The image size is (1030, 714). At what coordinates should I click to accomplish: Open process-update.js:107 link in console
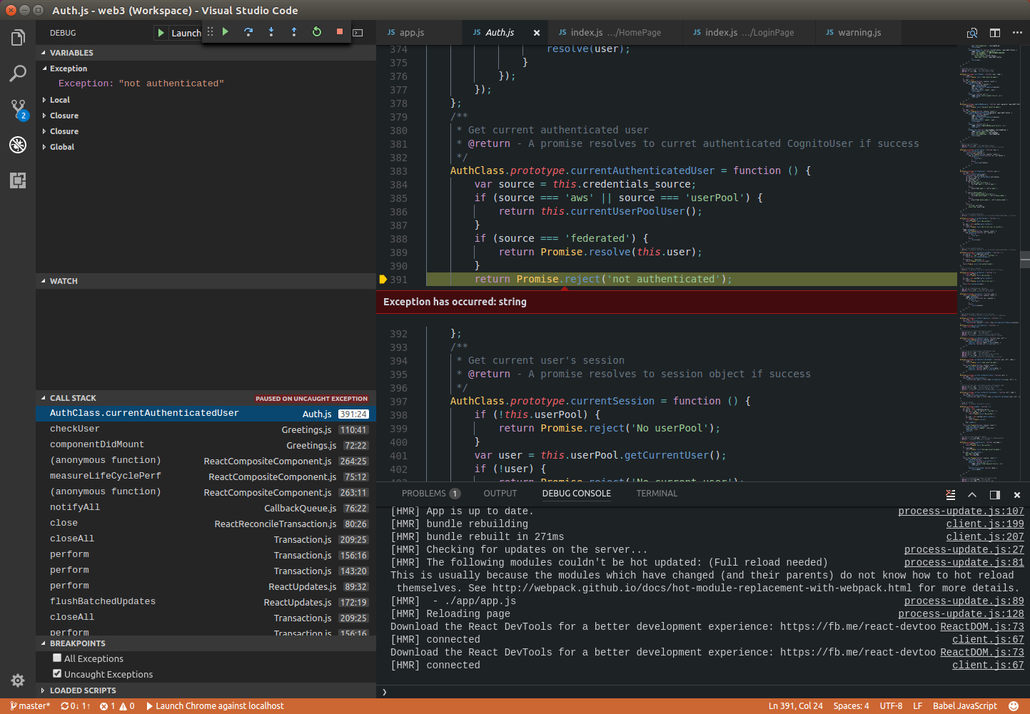point(961,511)
